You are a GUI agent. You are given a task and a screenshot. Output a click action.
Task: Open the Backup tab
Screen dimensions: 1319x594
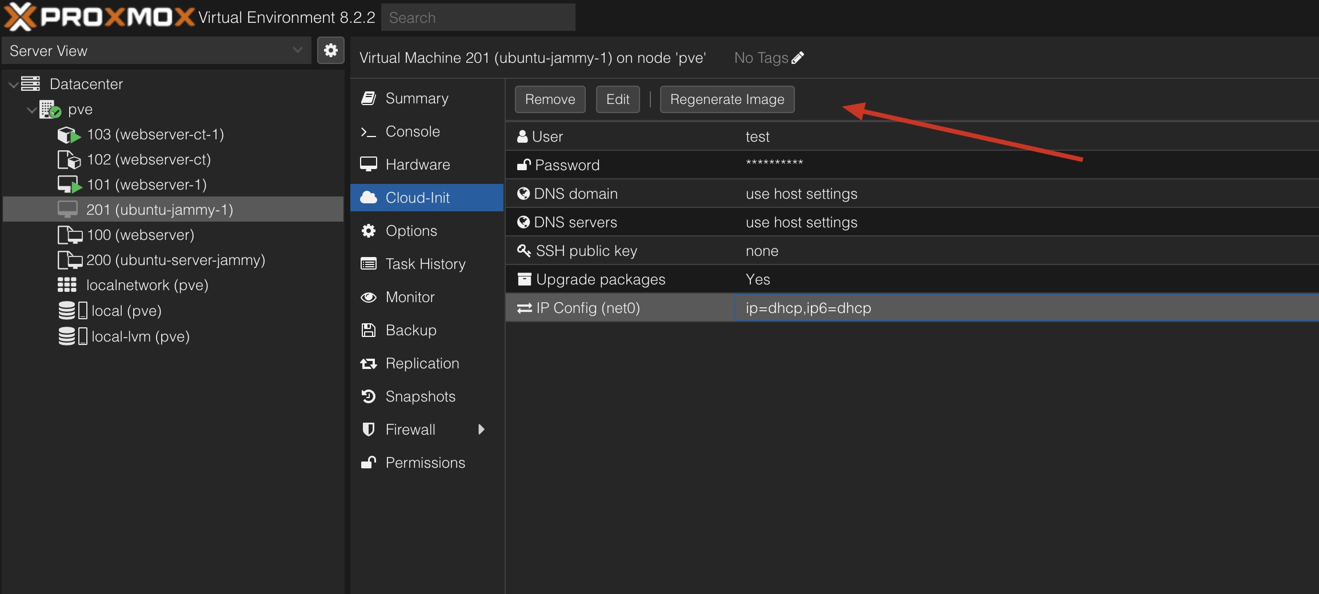tap(427, 330)
